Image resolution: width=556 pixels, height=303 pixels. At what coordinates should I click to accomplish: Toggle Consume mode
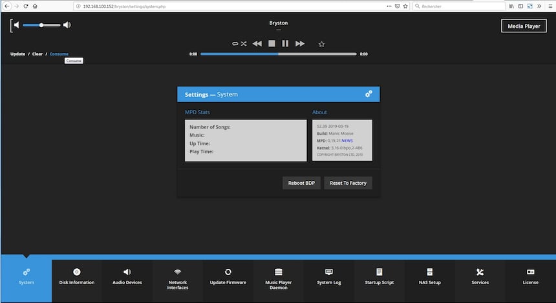[x=59, y=54]
